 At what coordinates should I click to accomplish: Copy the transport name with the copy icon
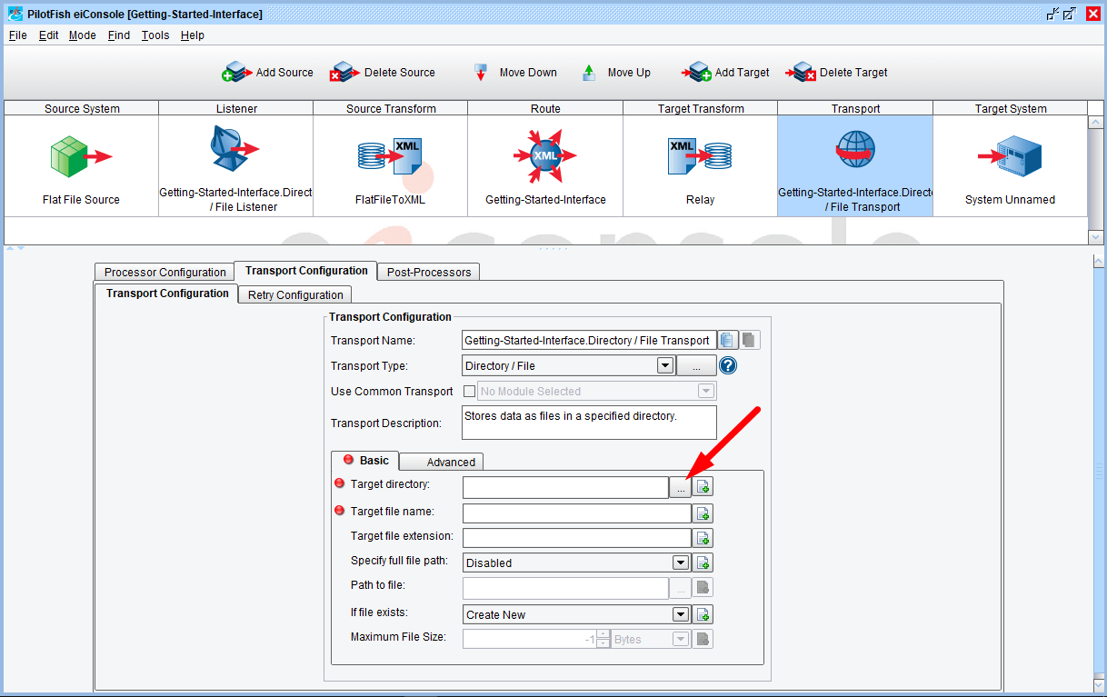(728, 341)
